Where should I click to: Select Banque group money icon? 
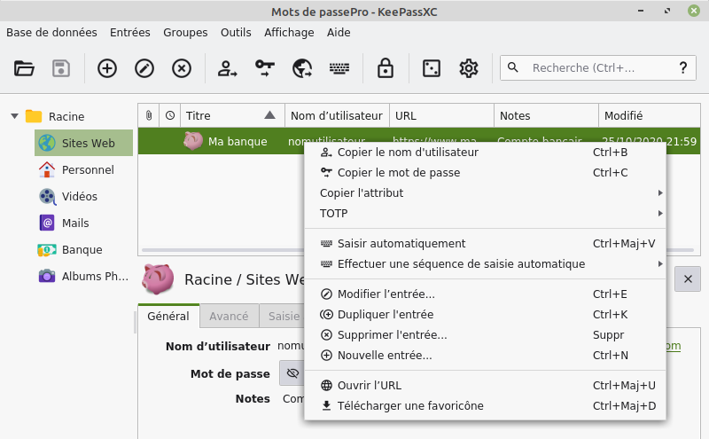click(47, 250)
